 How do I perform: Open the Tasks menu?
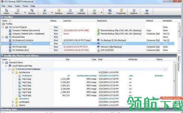[x=17, y=6]
